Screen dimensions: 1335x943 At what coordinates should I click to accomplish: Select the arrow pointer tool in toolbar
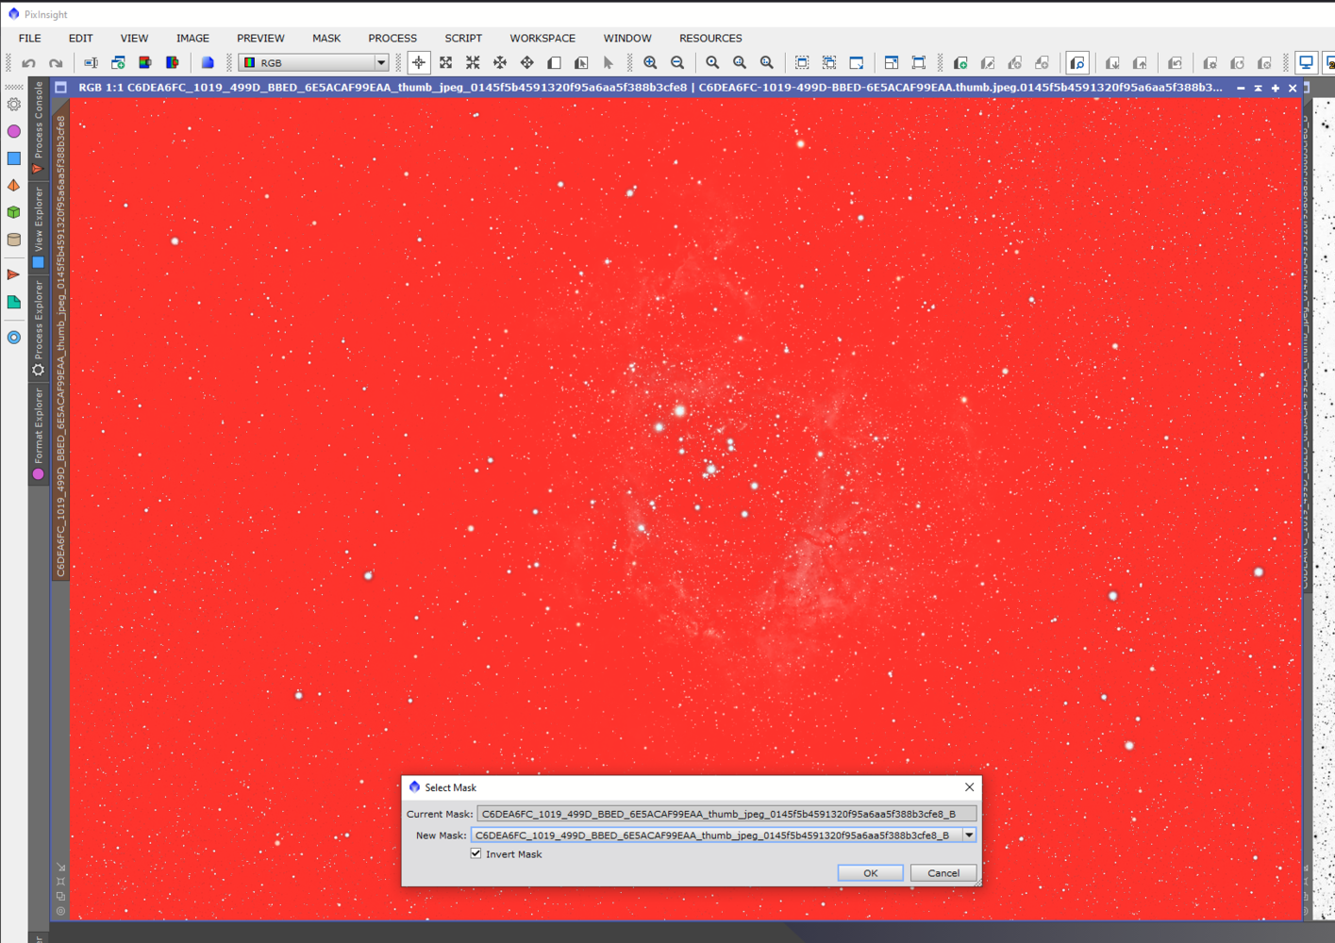point(609,63)
